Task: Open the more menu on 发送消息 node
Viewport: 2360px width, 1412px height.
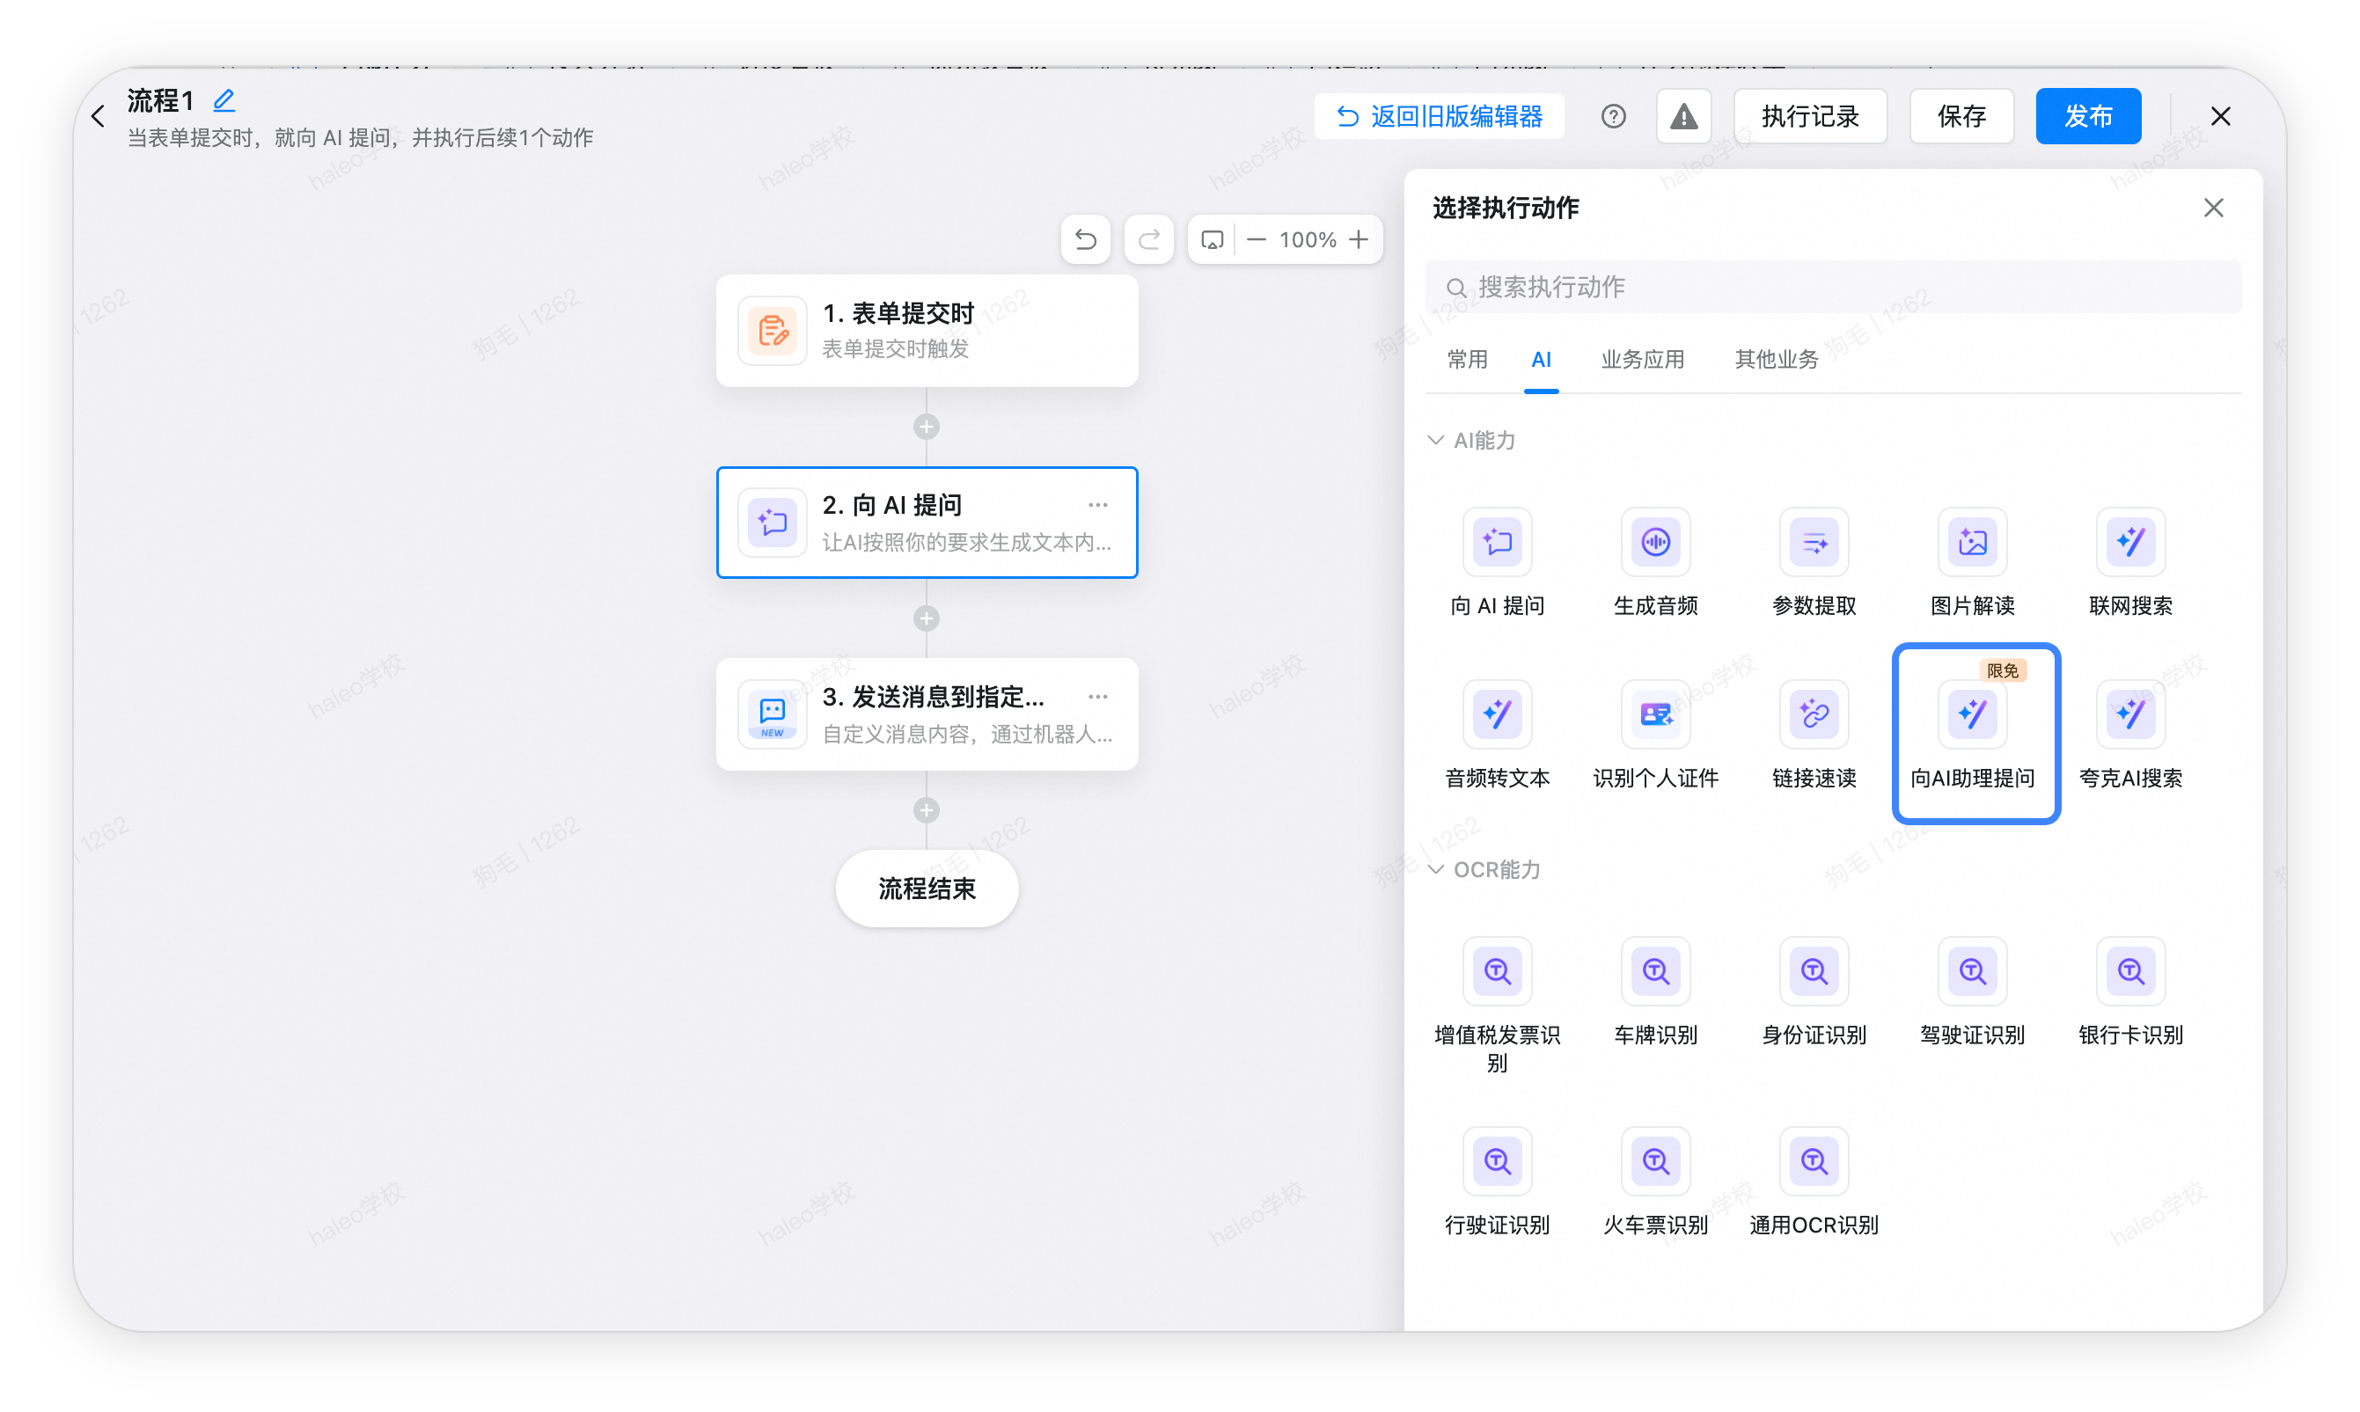Action: (x=1097, y=697)
